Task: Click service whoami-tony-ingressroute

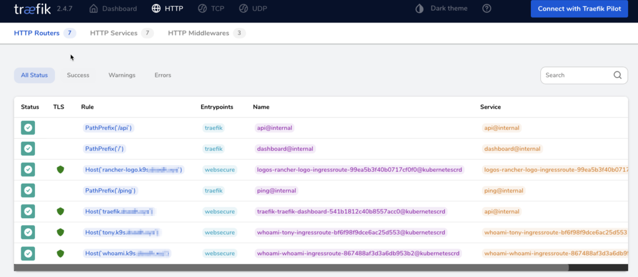Action: [x=555, y=233]
